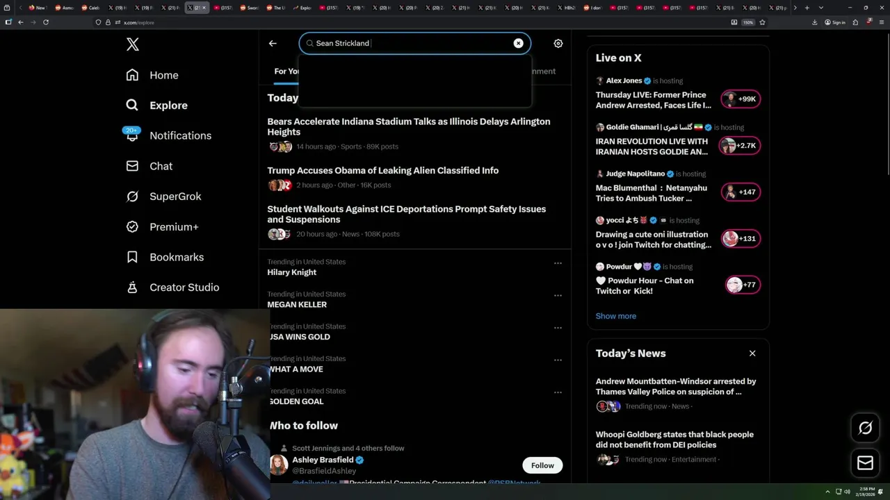
Task: Join Alex Jones live +99K listeners
Action: [741, 99]
